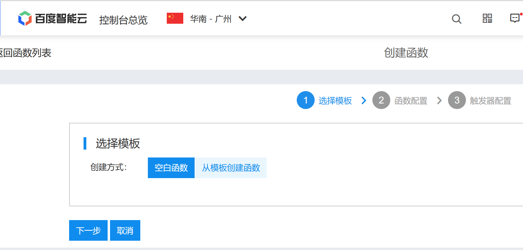Click the Baidu AI Cloud logo
Viewport: 523px width, 250px height.
52,18
